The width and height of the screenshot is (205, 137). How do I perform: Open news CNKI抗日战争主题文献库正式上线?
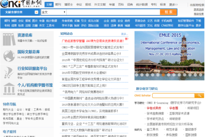(84, 86)
